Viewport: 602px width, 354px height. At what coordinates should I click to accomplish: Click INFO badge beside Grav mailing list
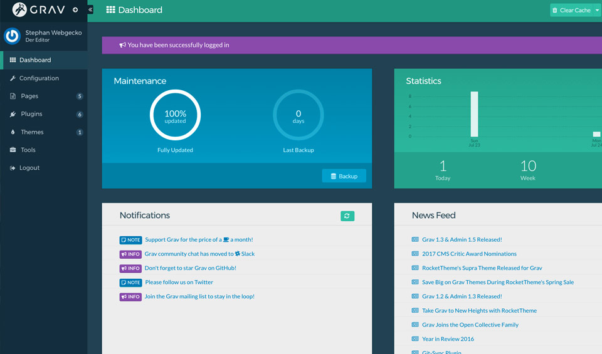point(130,297)
